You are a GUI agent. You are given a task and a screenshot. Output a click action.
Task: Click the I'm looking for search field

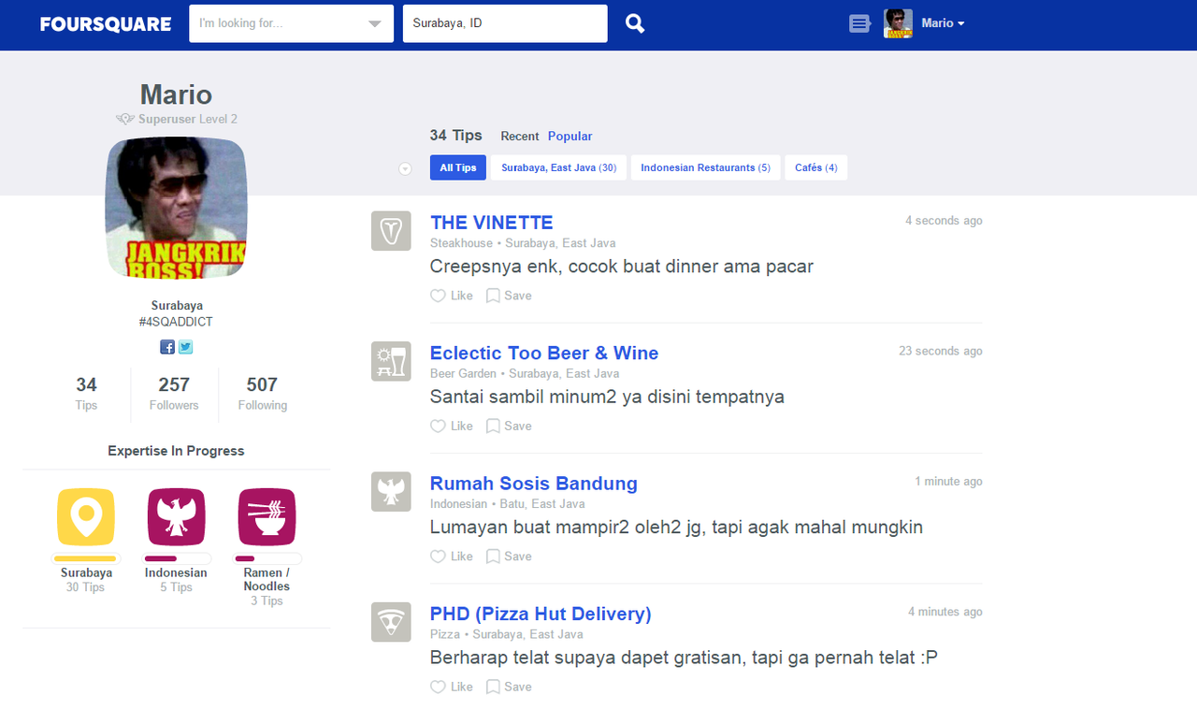pos(291,23)
